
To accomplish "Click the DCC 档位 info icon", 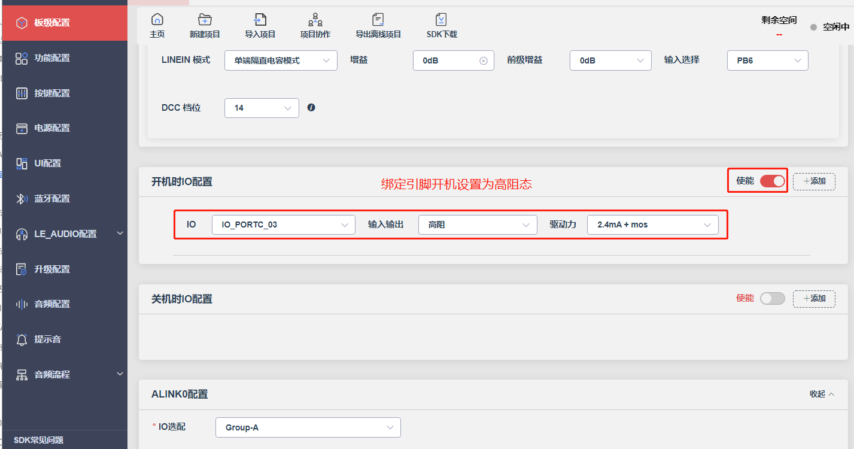I will (x=311, y=108).
